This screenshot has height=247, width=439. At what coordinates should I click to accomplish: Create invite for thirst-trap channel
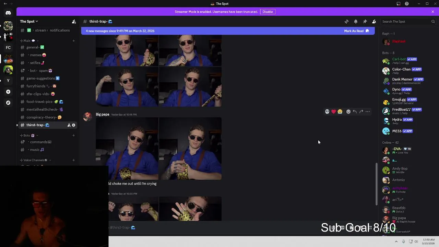click(x=69, y=125)
